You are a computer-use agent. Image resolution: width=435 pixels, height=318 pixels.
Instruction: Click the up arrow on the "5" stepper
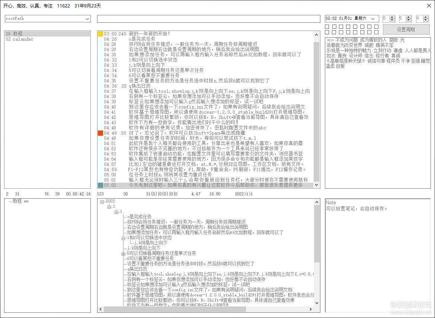click(408, 17)
